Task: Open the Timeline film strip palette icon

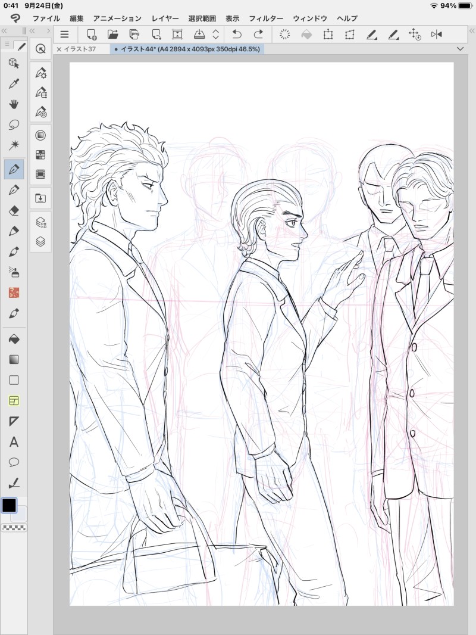Action: coord(40,174)
